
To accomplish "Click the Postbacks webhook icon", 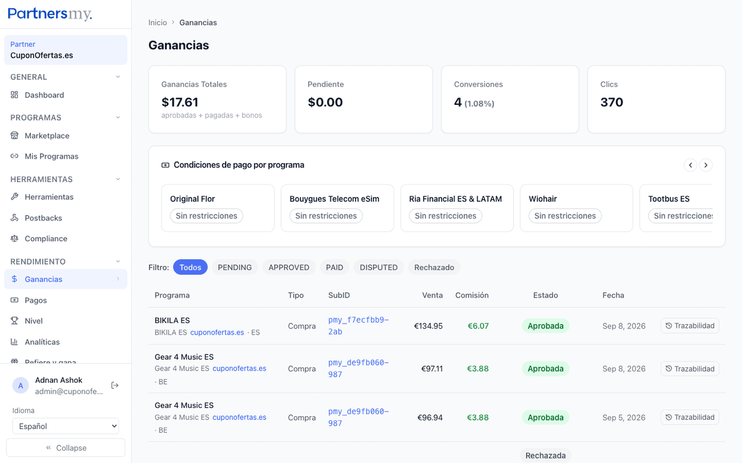I will [x=15, y=218].
